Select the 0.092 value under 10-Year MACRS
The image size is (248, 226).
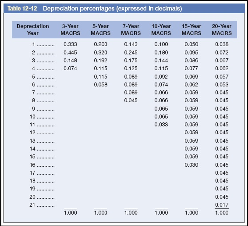point(161,77)
